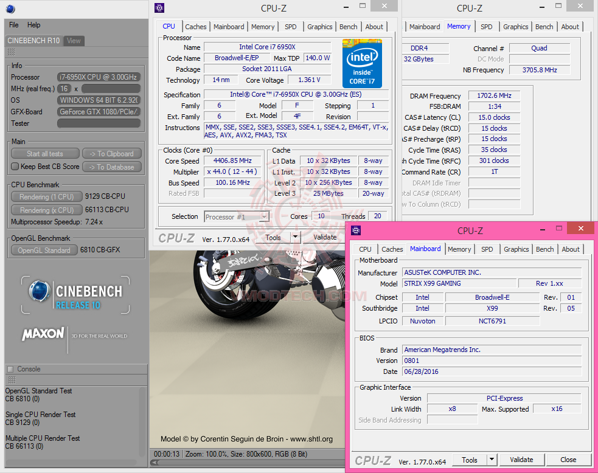Click the Intel Core i7 logo badge
The width and height of the screenshot is (598, 473).
tap(362, 64)
